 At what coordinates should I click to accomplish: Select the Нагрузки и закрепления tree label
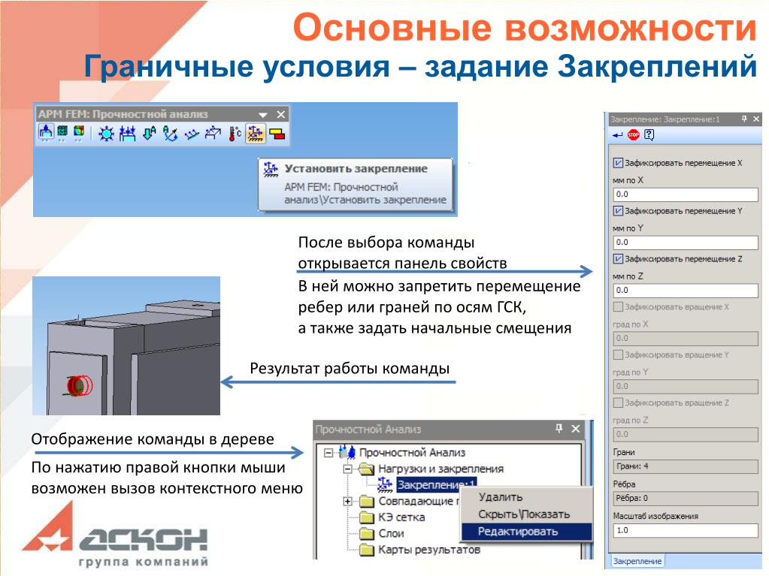click(x=441, y=469)
